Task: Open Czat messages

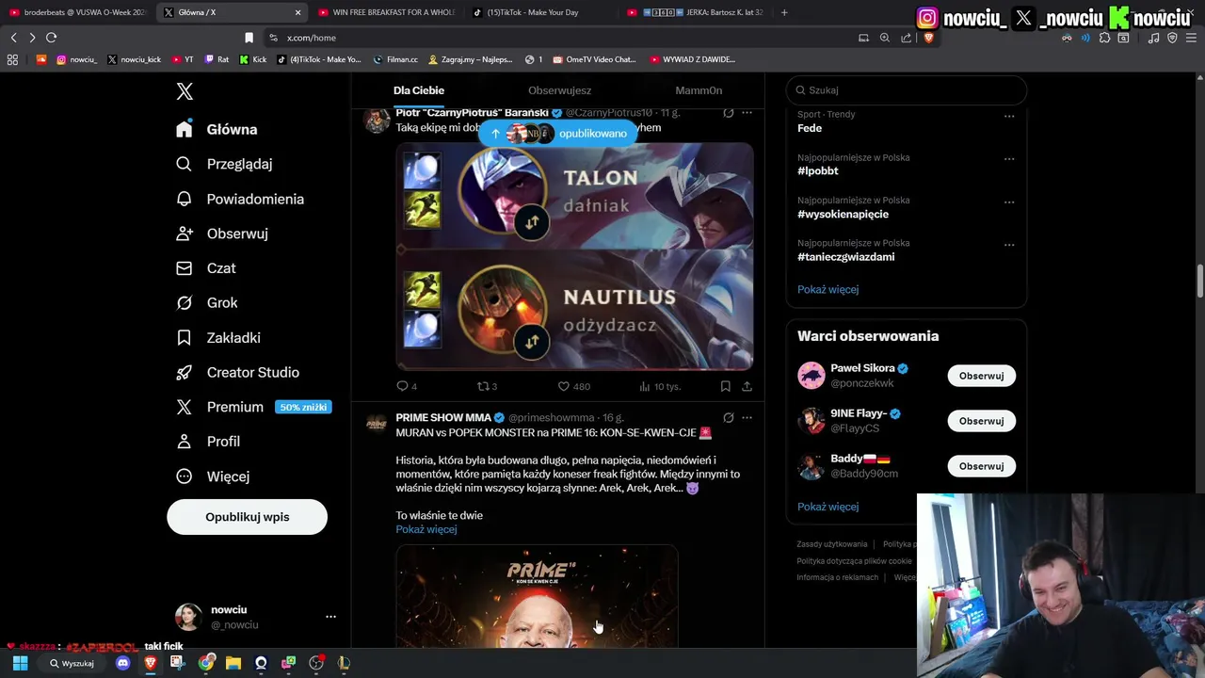Action: [x=206, y=268]
